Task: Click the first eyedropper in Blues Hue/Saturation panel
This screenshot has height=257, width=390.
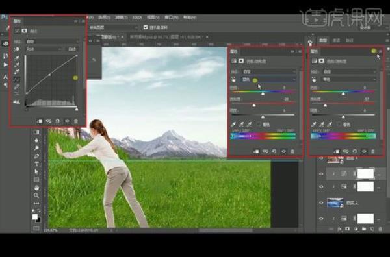Action: coord(233,124)
